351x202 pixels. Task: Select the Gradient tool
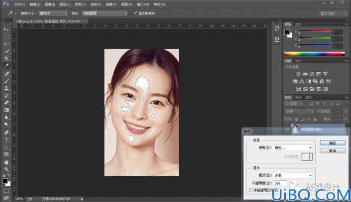pos(6,110)
